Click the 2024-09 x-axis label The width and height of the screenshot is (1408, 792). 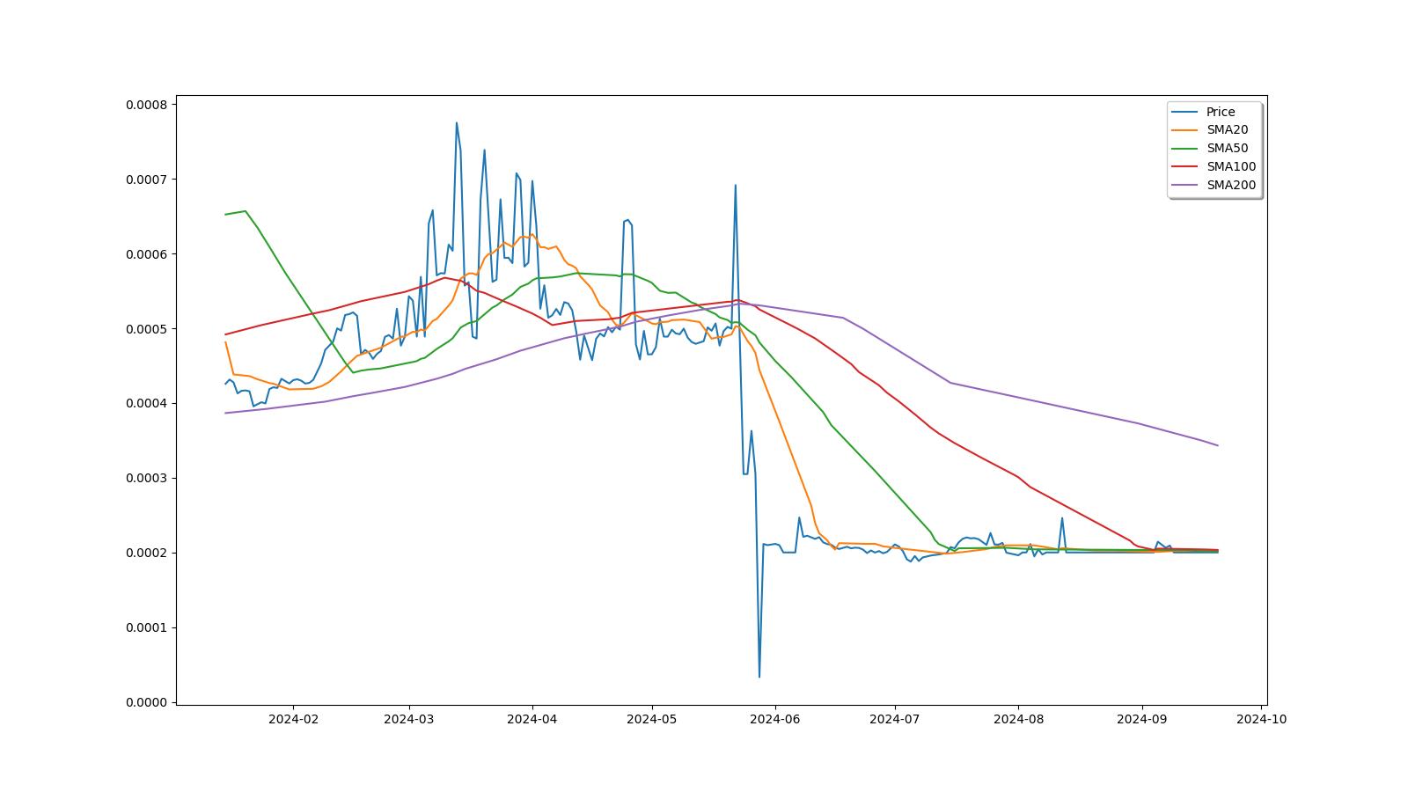click(x=1141, y=719)
